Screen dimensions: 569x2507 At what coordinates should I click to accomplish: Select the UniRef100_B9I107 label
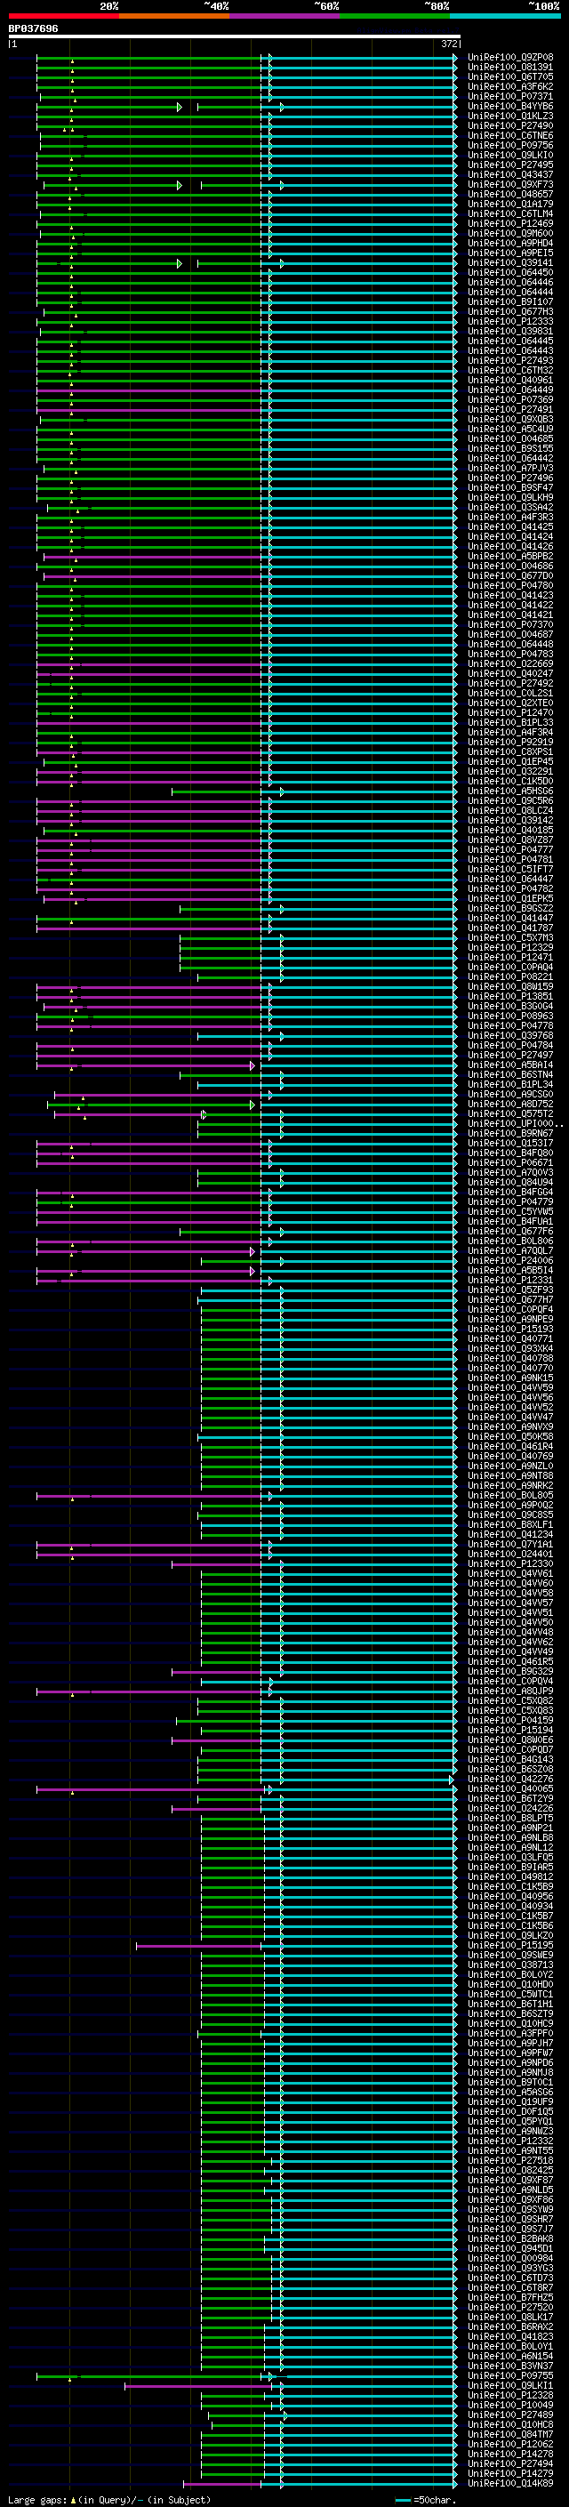coord(510,301)
